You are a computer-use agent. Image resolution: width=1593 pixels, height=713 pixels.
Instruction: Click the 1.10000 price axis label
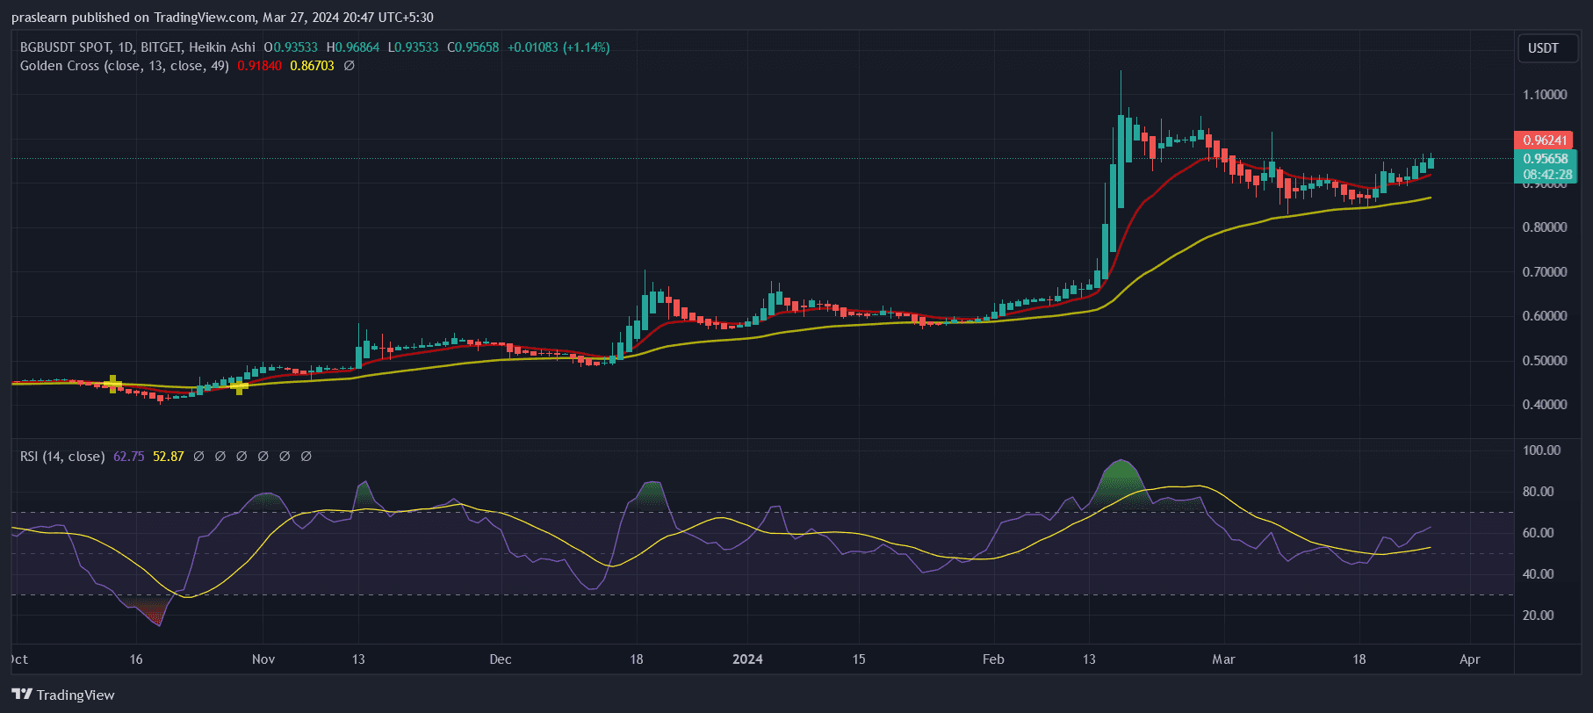[1545, 95]
